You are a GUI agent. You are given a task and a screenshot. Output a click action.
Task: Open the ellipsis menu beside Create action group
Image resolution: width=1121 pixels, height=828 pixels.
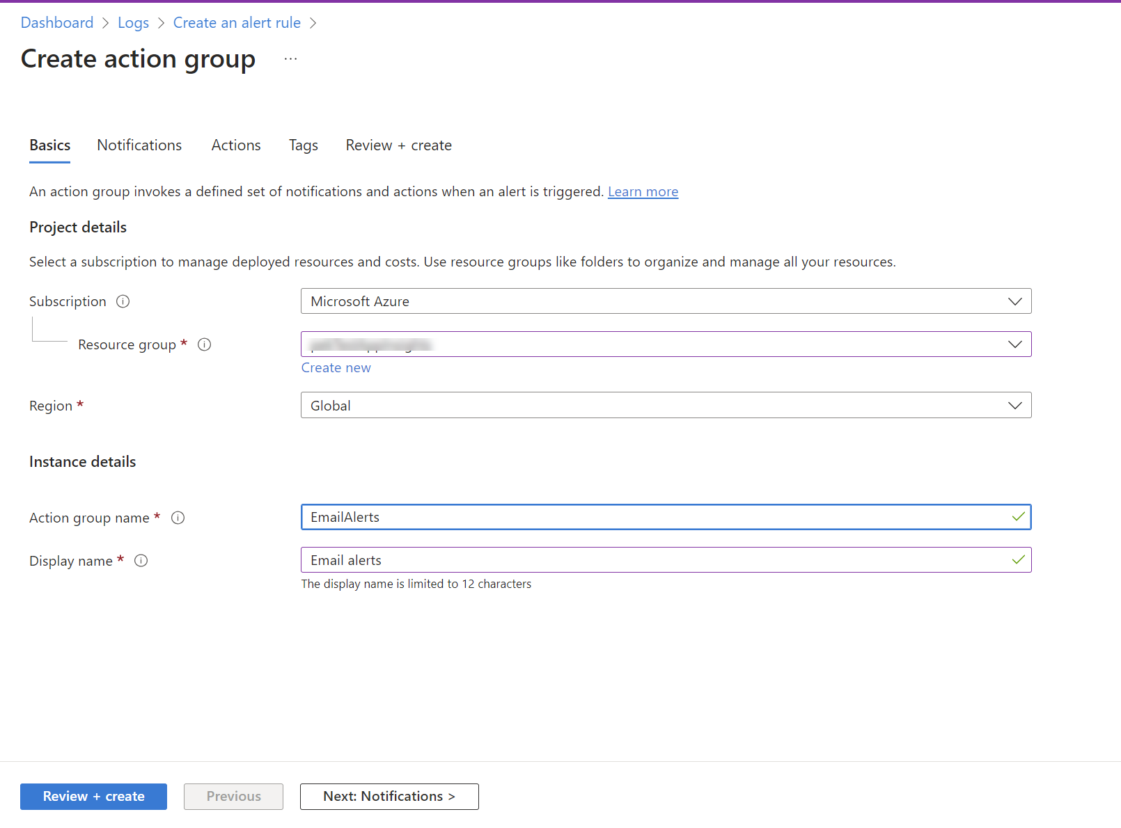[290, 59]
